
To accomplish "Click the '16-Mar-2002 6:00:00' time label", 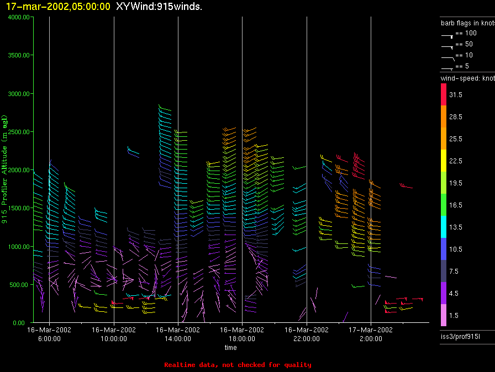I will (x=49, y=334).
